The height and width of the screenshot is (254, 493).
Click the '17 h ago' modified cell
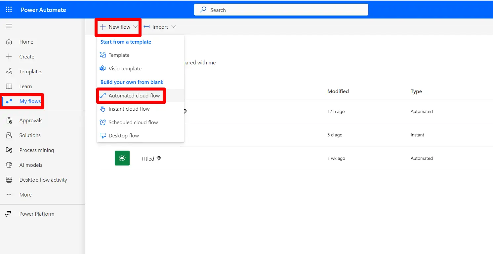[336, 111]
